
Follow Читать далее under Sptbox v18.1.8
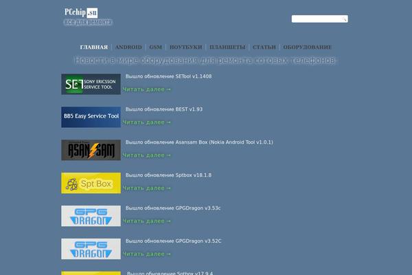click(x=147, y=188)
